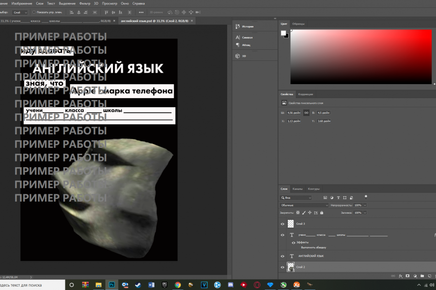The height and width of the screenshot is (290, 436).
Task: Open the 3D panel icon
Action: pyautogui.click(x=237, y=56)
